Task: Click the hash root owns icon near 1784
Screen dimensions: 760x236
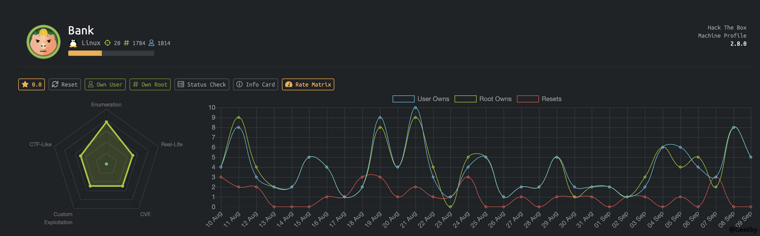Action: point(126,43)
